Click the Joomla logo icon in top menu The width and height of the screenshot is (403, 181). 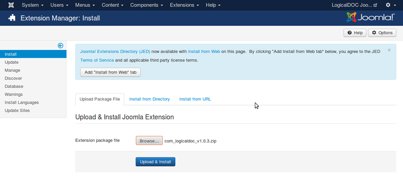(11, 5)
